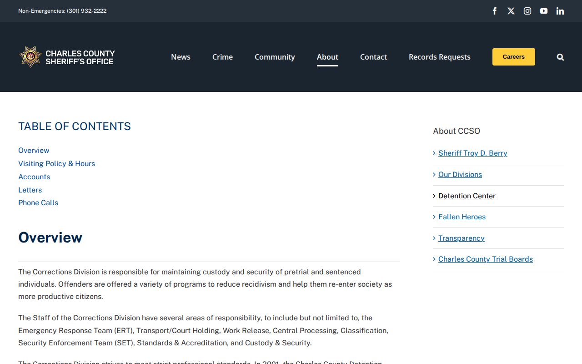Open the Community menu
This screenshot has width=582, height=364.
275,57
